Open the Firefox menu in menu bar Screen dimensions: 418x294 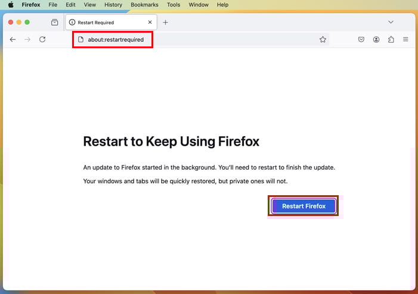click(31, 5)
